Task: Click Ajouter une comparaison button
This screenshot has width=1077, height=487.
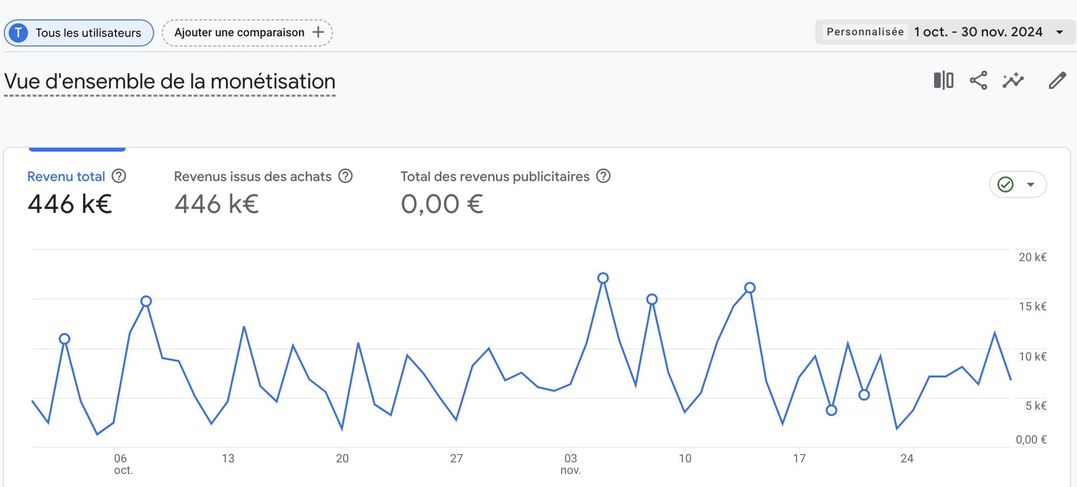Action: 247,33
